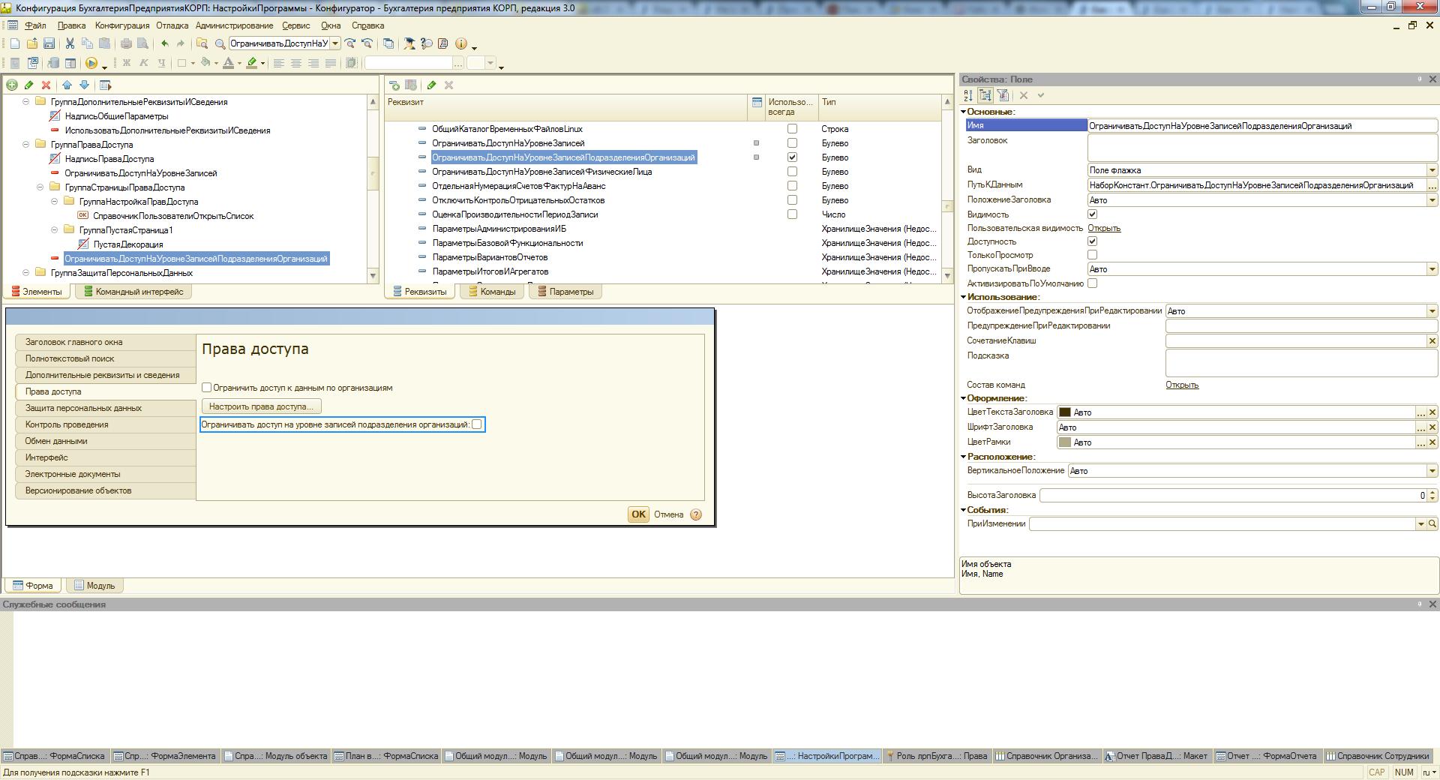Sort properties alphabetically
Image resolution: width=1440 pixels, height=780 pixels.
point(968,95)
